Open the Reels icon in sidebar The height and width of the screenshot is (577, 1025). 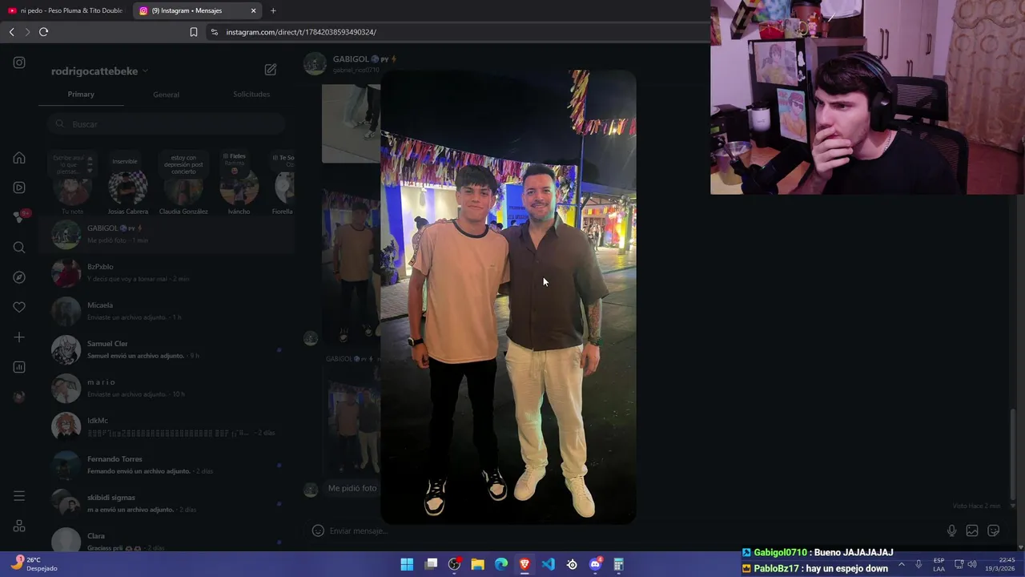coord(19,188)
